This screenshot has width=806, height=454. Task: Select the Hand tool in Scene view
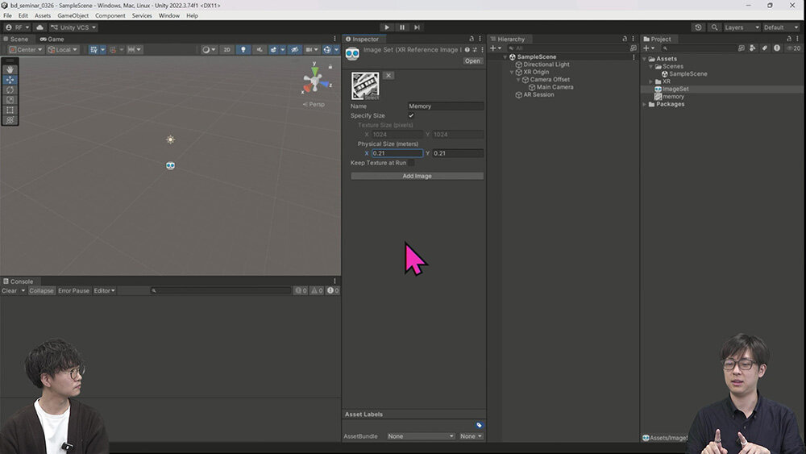coord(10,69)
